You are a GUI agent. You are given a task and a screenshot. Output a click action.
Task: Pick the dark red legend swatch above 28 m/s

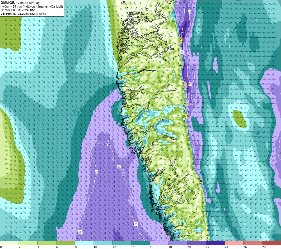click(271, 243)
